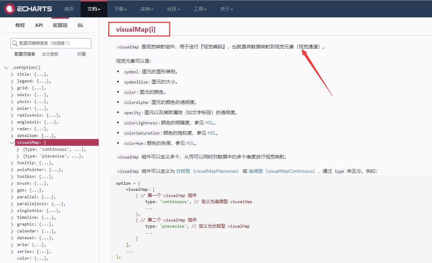Open HSL link in colorSaturation line
The height and width of the screenshot is (263, 432).
(x=212, y=133)
